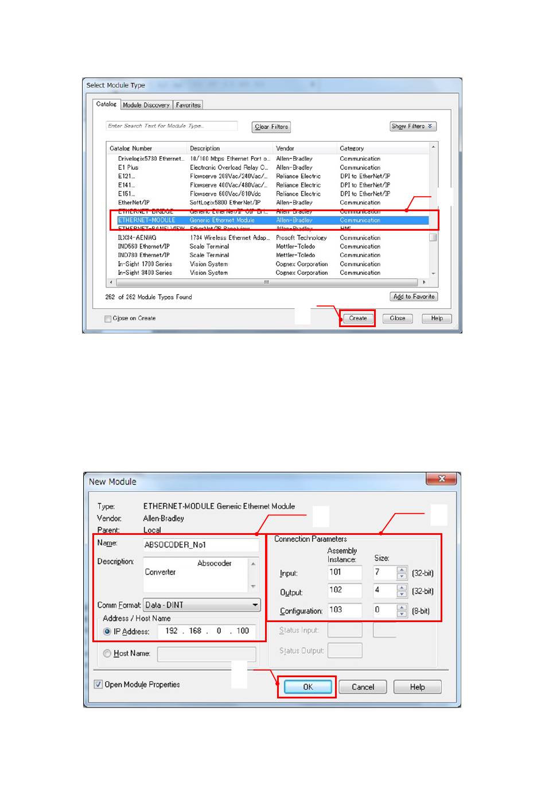Click the Host Name text field

pyautogui.click(x=207, y=654)
